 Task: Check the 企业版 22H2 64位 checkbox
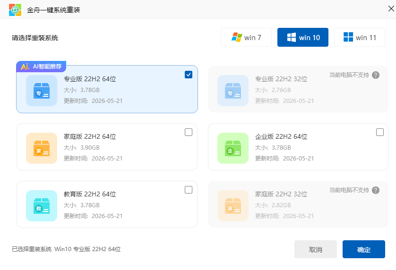click(380, 132)
